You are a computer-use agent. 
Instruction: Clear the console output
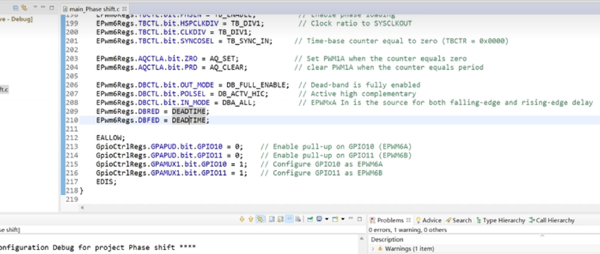coord(298,219)
